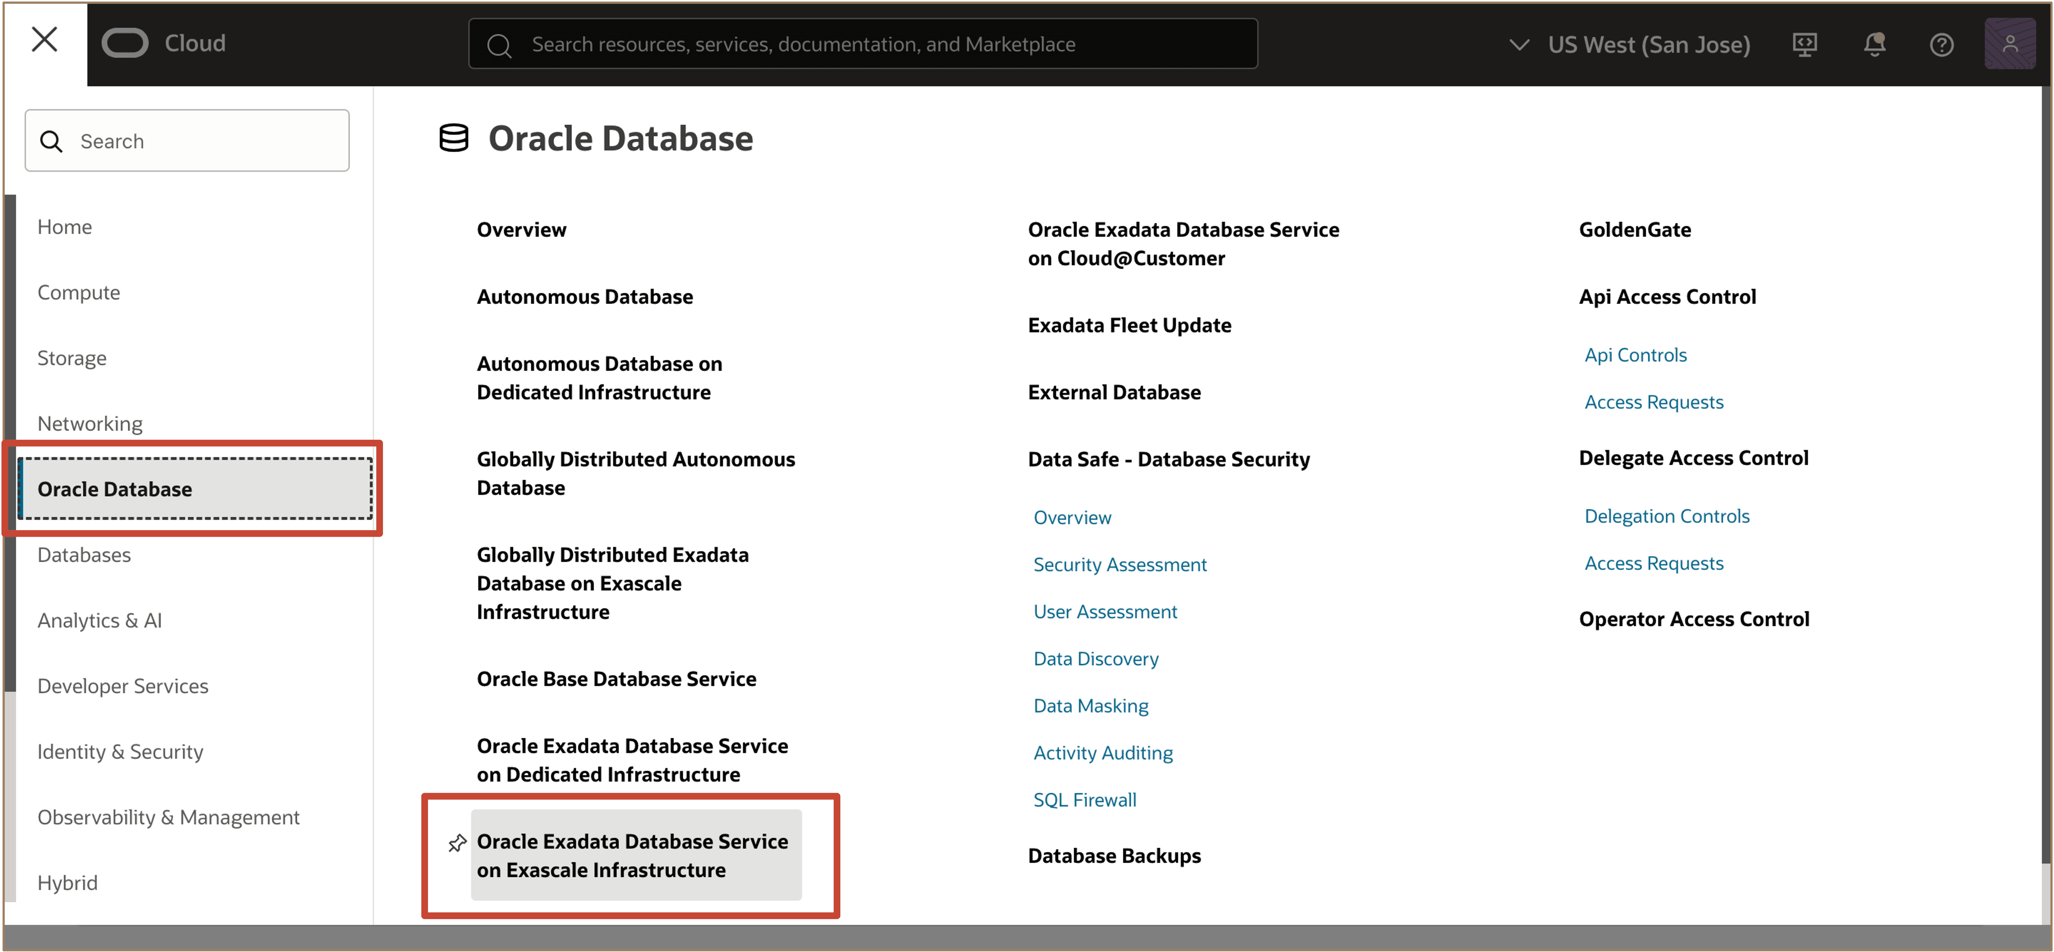Open the help question mark icon
2054x952 pixels.
1941,45
